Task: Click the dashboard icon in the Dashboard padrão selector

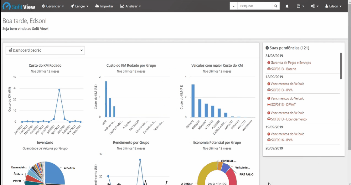Action: coord(10,50)
